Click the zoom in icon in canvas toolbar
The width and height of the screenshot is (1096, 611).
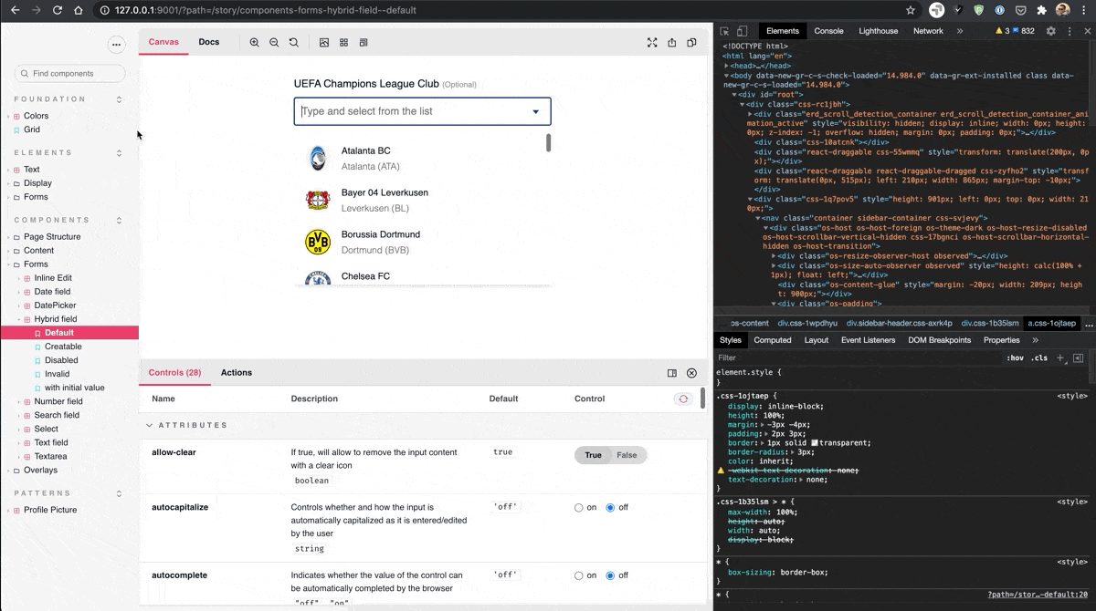[x=254, y=42]
